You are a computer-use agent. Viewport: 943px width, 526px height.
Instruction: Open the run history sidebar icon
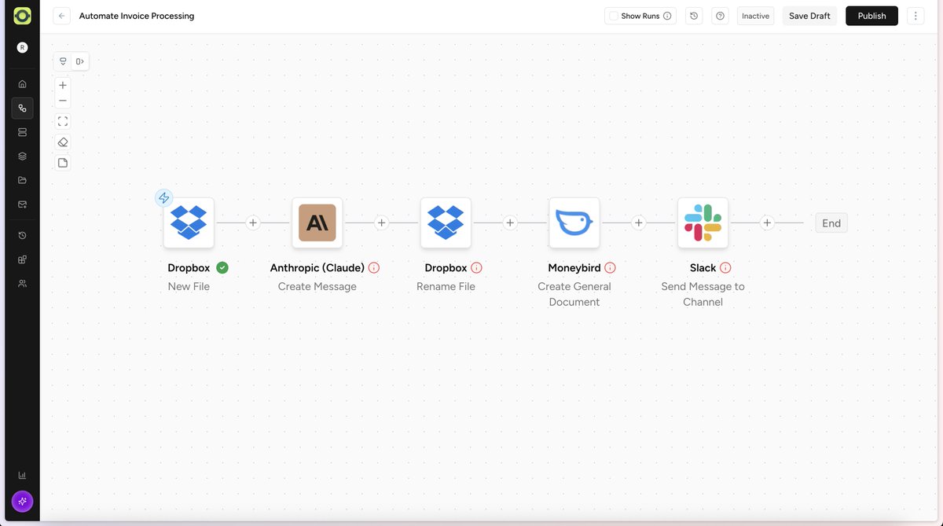click(22, 235)
